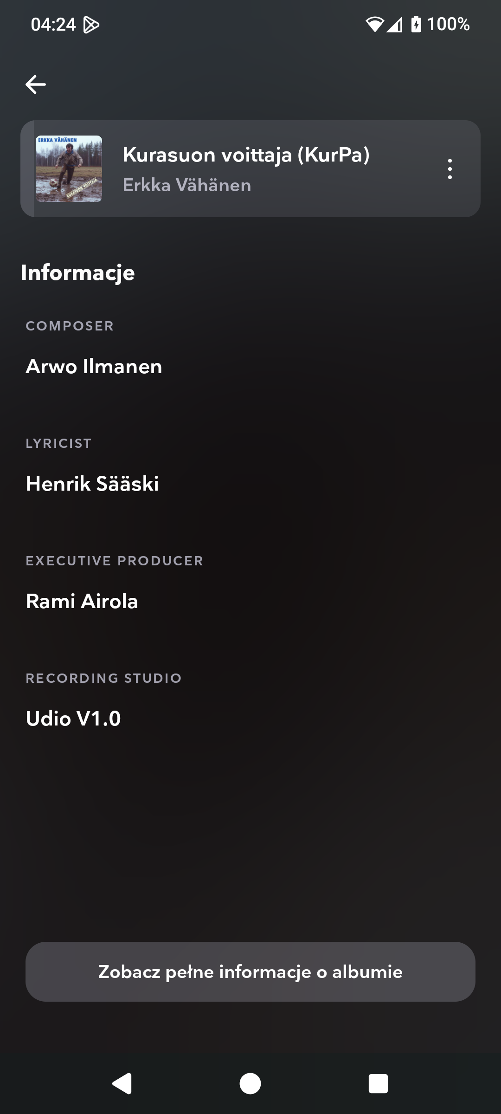Tap the Kurasuon voittaja album cover thumbnail

69,169
